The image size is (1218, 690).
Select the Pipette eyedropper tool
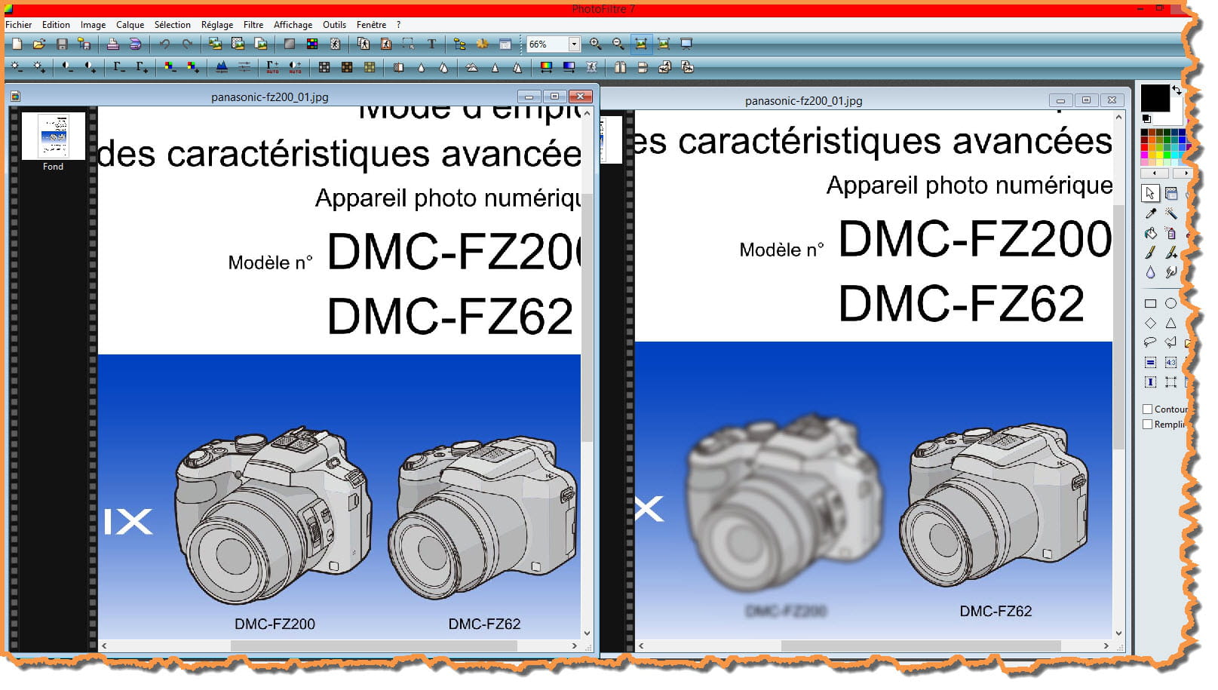click(1150, 214)
